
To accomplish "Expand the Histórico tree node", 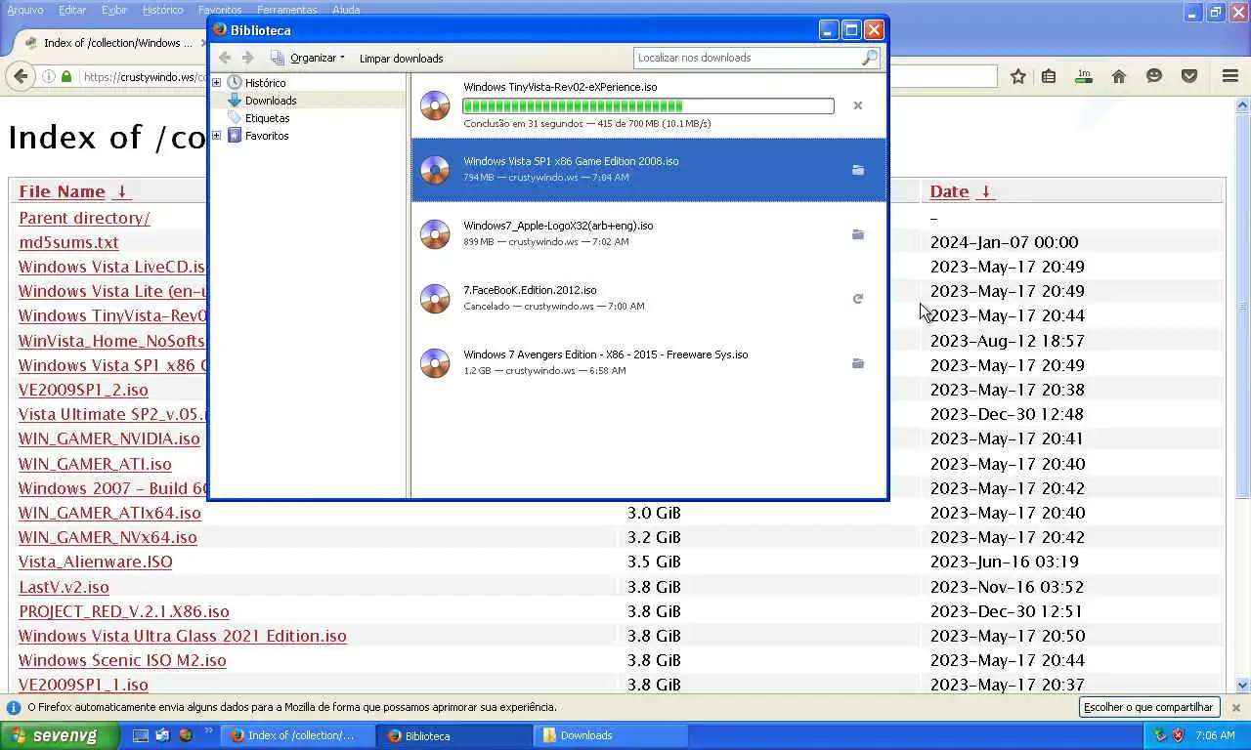I will coord(217,83).
